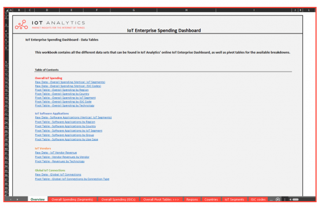Open Pivot Table - Overall Spending by ISIC Code

[x=63, y=102]
